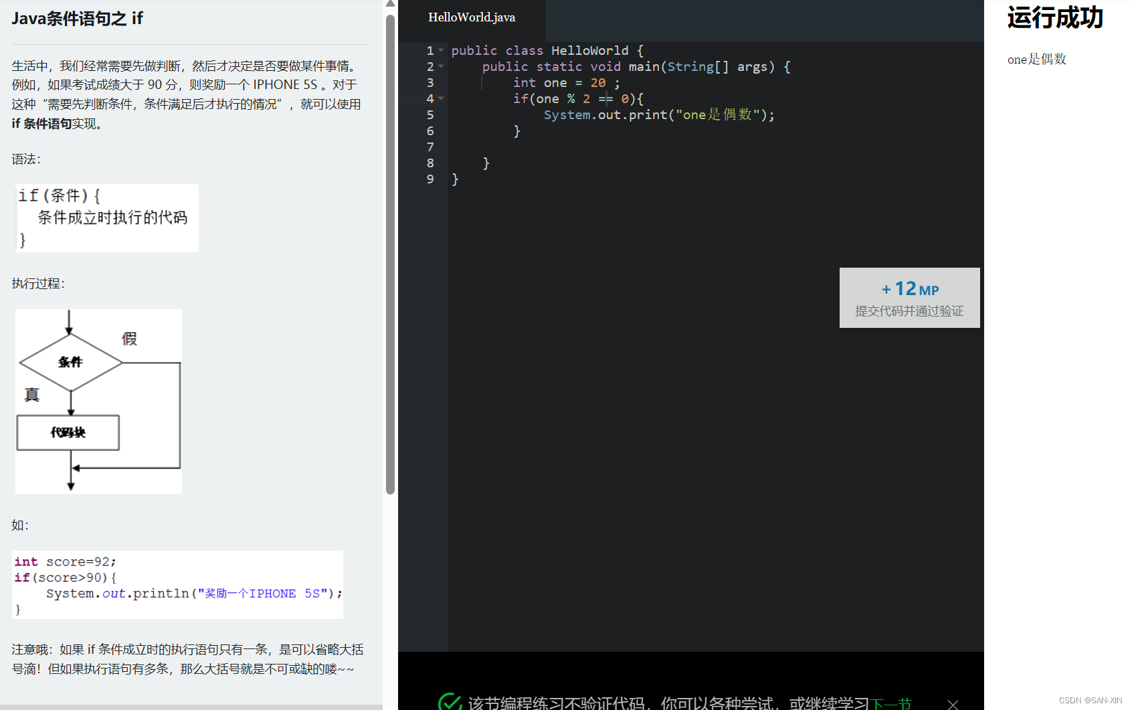Click the 'int score=92' code sample image
Image resolution: width=1132 pixels, height=710 pixels.
[177, 585]
